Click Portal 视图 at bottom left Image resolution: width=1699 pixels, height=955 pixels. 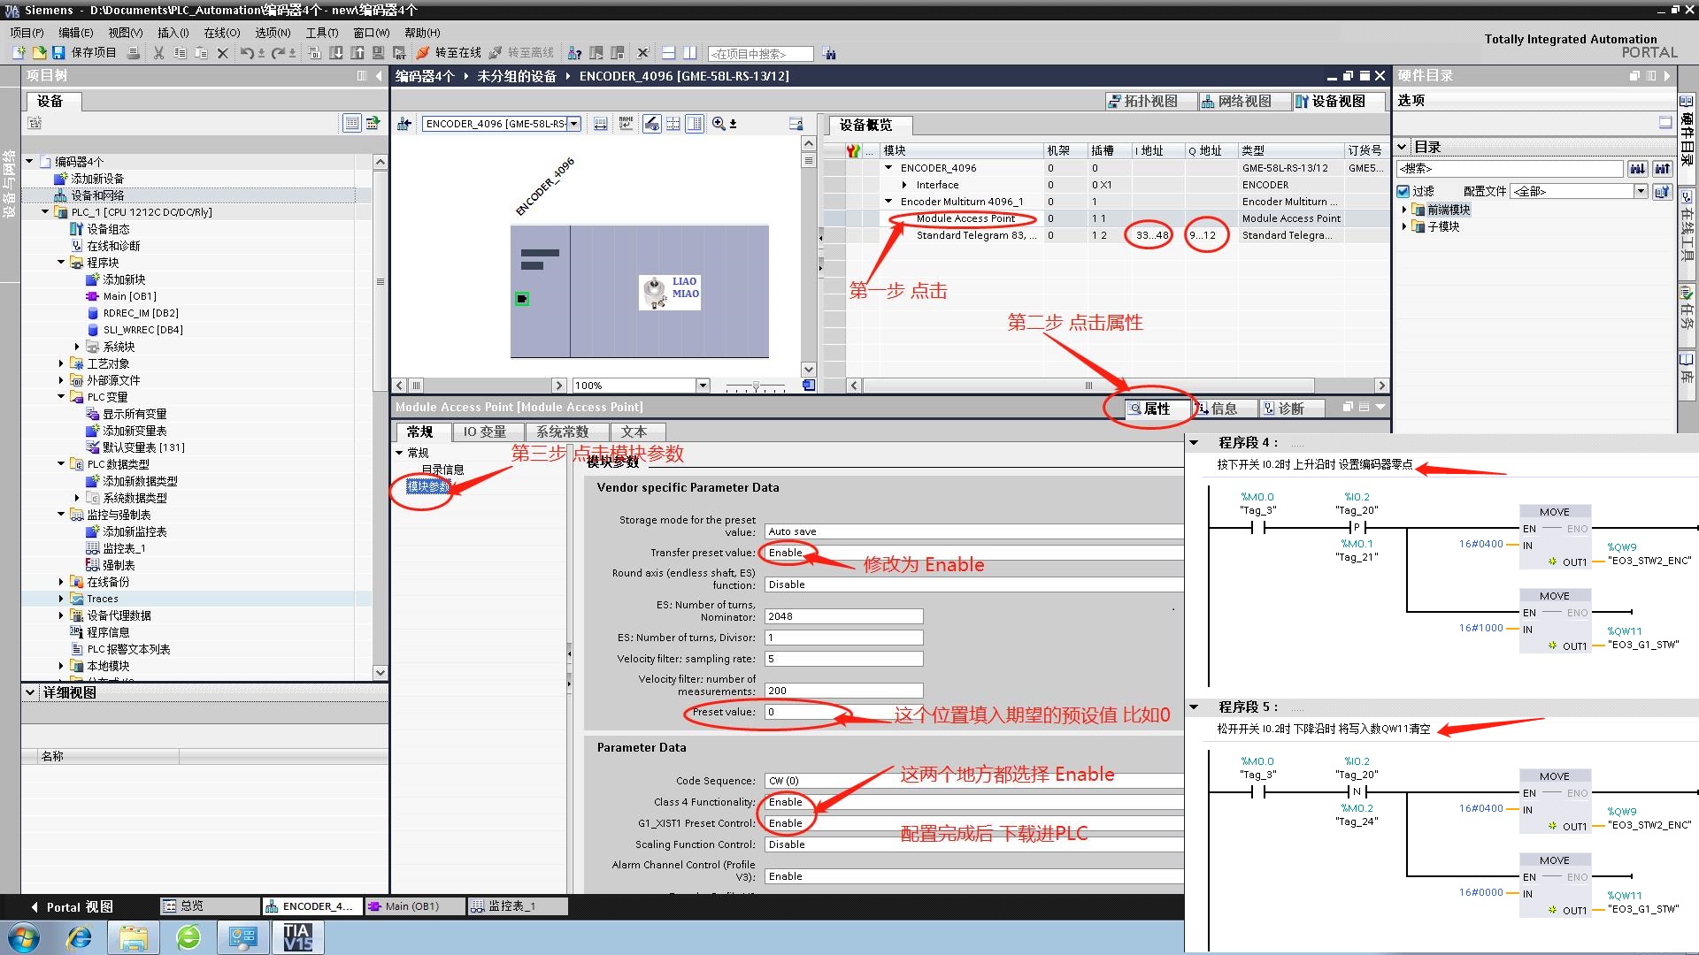[x=71, y=906]
